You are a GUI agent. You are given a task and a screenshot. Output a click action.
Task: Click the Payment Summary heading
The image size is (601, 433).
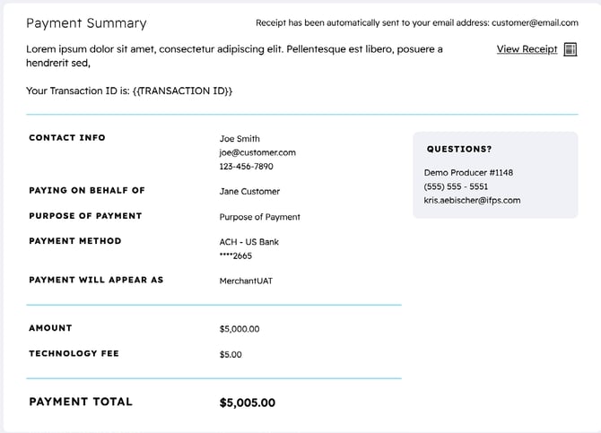click(x=86, y=23)
